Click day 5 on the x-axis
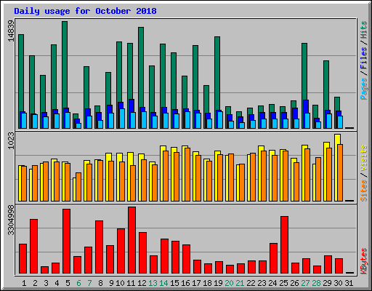Image resolution: width=372 pixels, height=291 pixels. coord(68,283)
